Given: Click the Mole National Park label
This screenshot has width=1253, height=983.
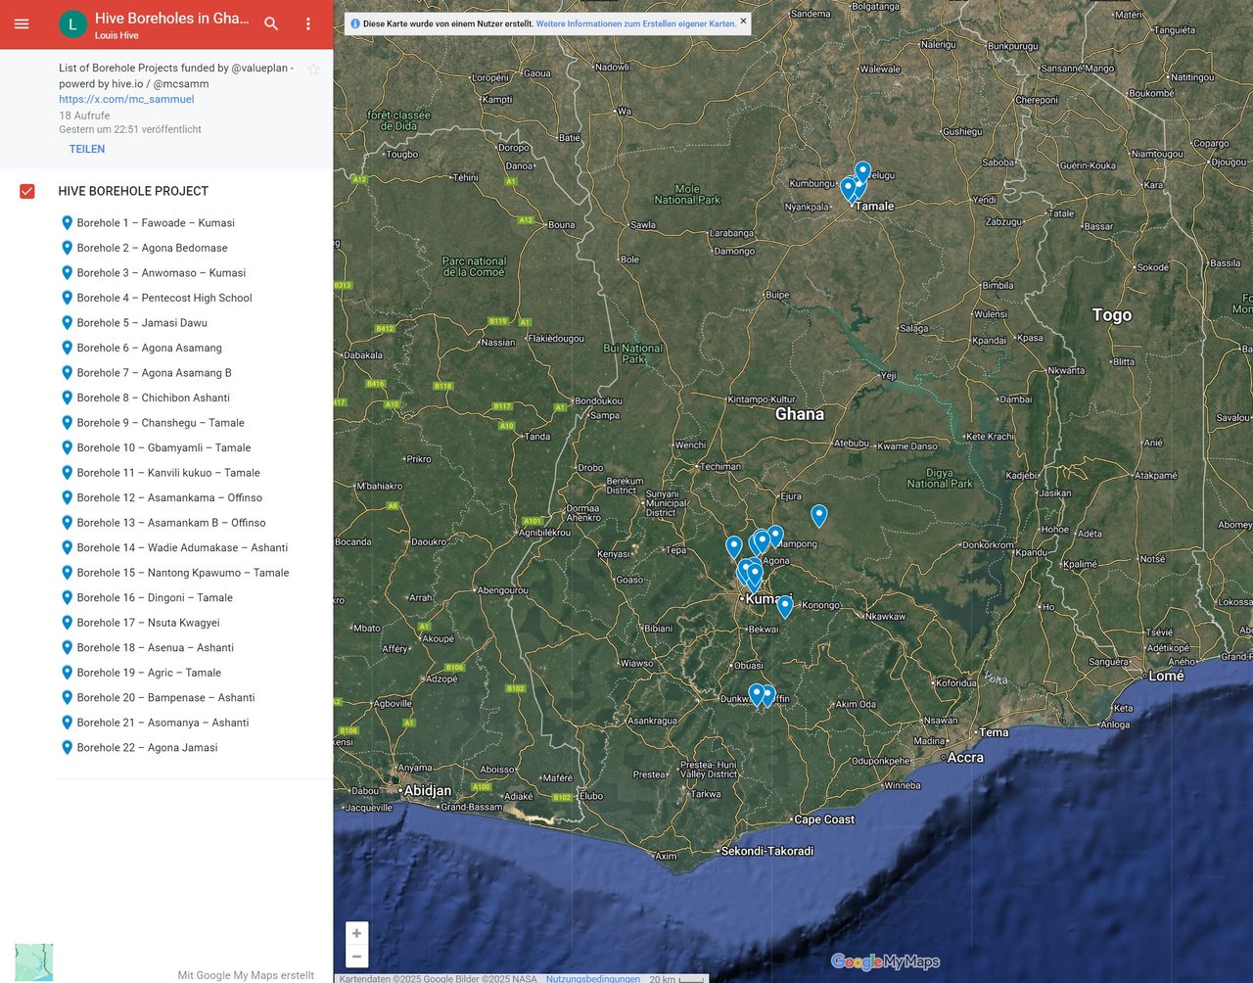Looking at the screenshot, I should (687, 194).
